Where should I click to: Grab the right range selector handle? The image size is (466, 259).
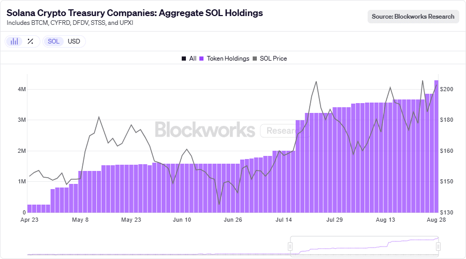(438, 247)
